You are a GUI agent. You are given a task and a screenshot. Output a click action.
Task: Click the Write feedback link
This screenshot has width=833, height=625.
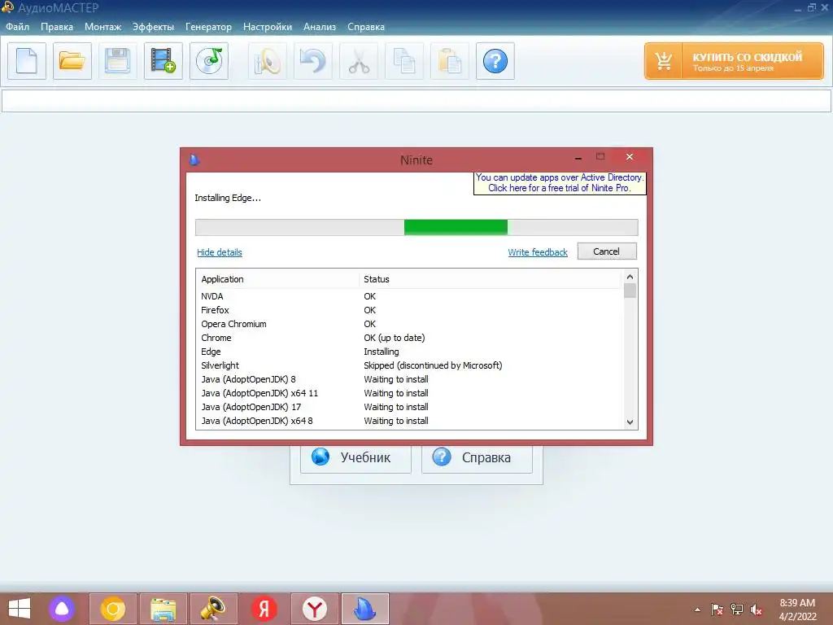(x=538, y=252)
